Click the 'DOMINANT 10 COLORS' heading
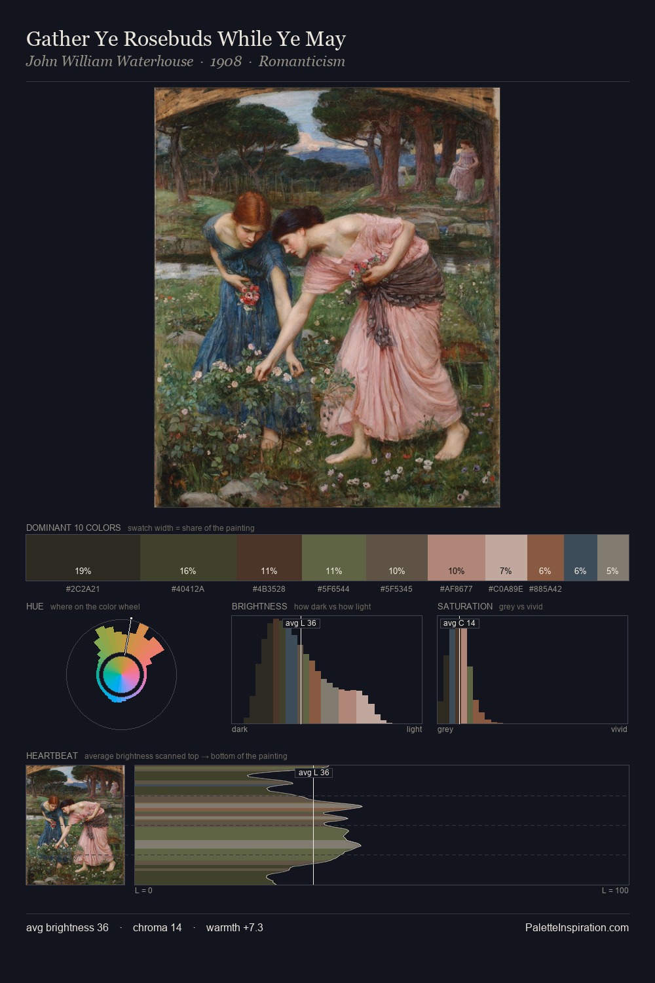Viewport: 655px width, 983px height. point(73,528)
